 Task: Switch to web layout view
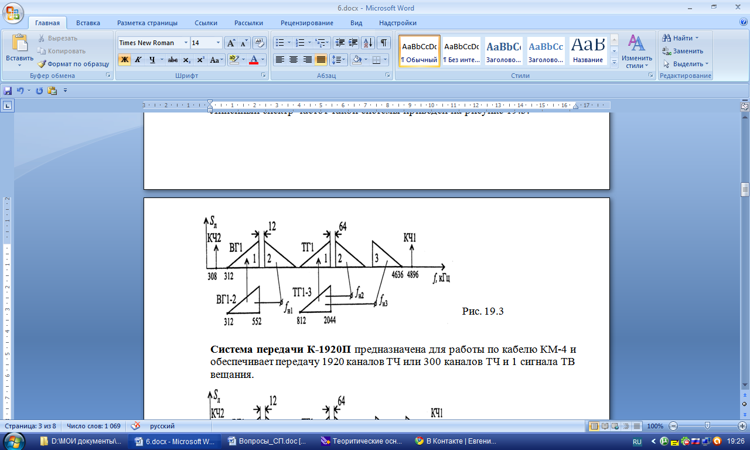click(x=615, y=426)
